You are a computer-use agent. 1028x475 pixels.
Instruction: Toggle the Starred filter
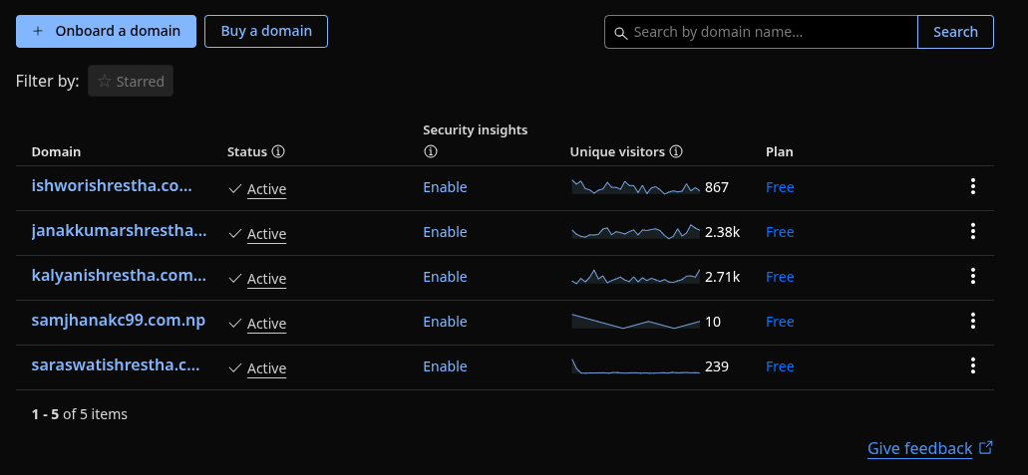tap(131, 82)
